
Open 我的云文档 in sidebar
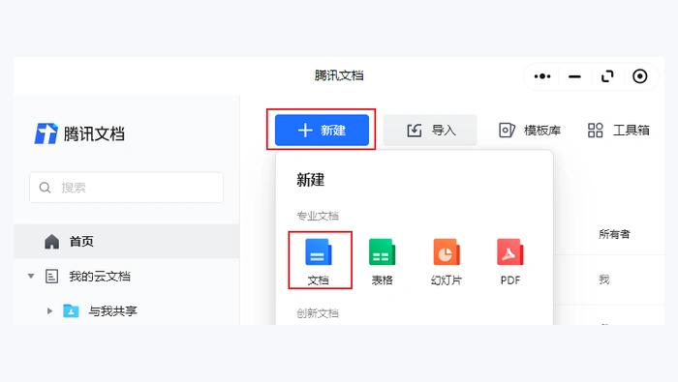[x=100, y=277]
